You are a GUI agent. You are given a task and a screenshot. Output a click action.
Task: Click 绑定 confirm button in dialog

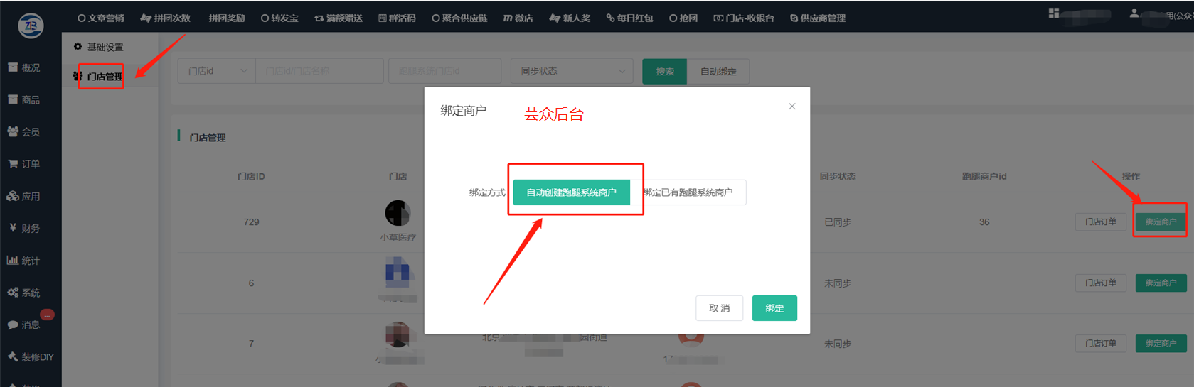tap(774, 308)
